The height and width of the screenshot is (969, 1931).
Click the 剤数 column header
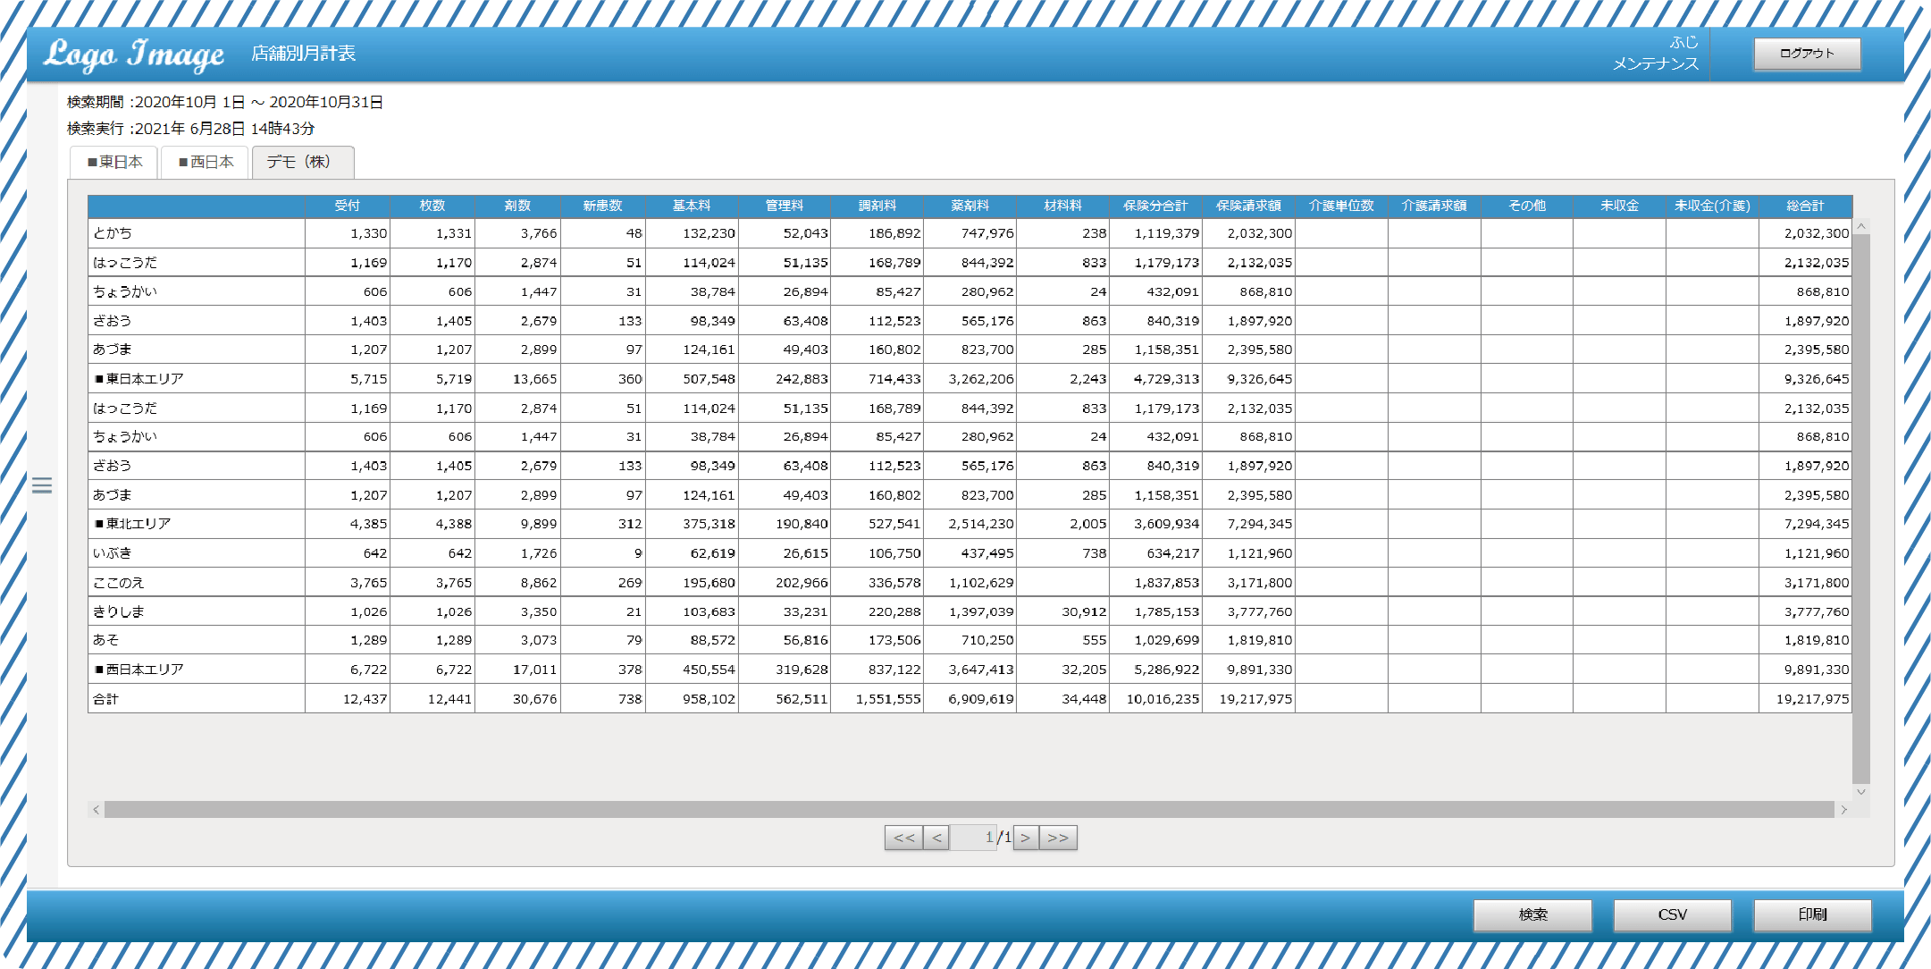click(x=517, y=206)
